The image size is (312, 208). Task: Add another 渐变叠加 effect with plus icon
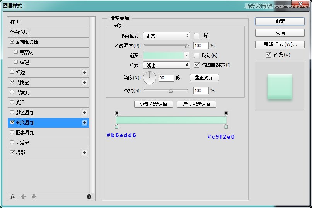click(x=85, y=123)
